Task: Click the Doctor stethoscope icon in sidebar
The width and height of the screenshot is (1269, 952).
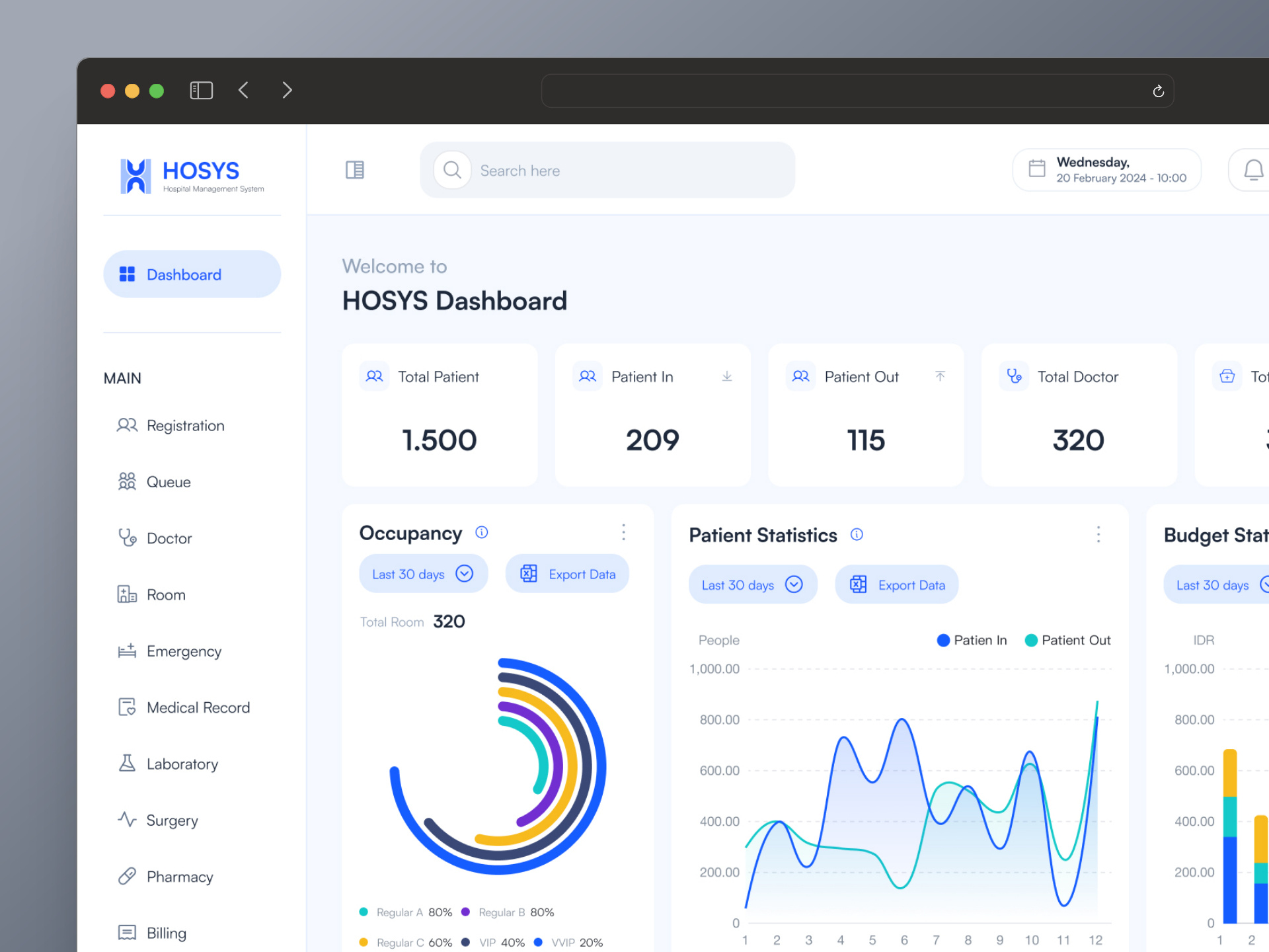Action: click(x=127, y=537)
